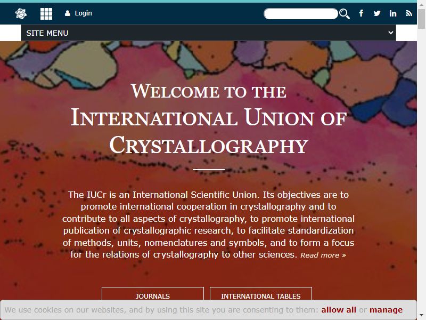426x320 pixels.
Task: Click the Login user icon
Action: pos(68,13)
